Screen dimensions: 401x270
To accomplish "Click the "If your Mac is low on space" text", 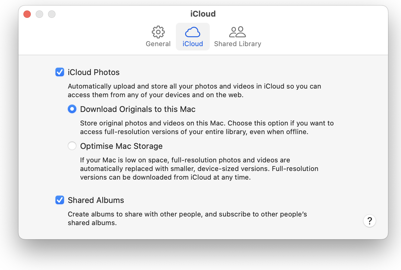I will tap(199, 169).
